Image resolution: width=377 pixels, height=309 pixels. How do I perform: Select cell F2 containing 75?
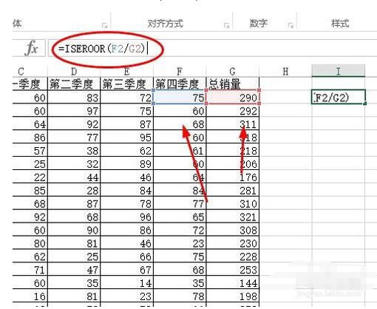pos(180,97)
